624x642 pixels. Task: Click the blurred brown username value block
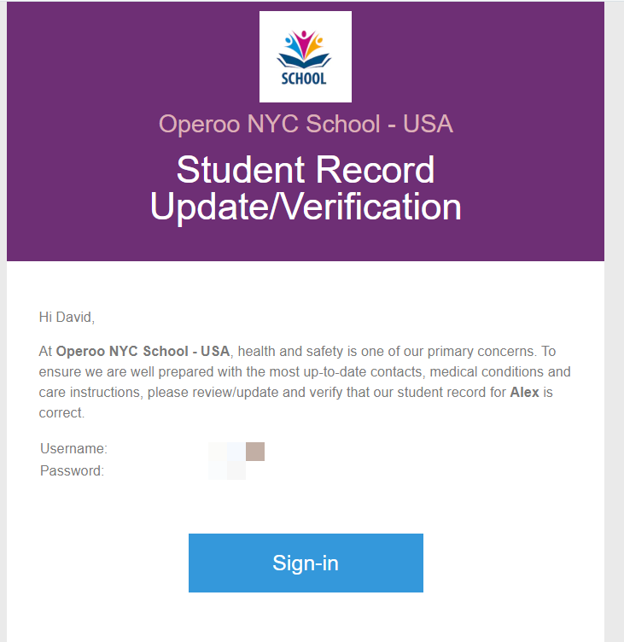(x=255, y=452)
